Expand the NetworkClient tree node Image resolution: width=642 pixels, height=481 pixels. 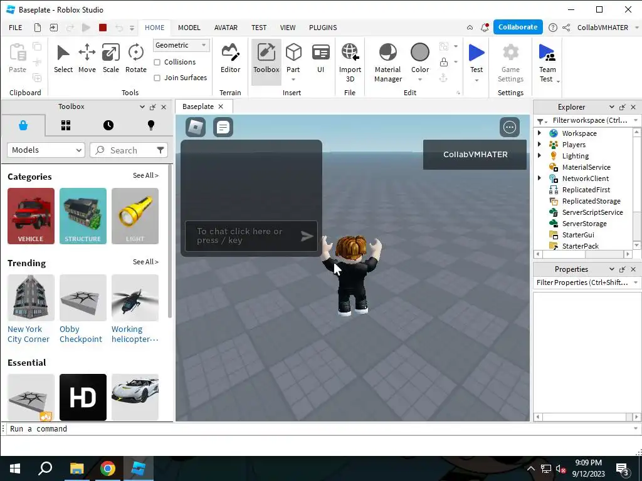pyautogui.click(x=540, y=178)
